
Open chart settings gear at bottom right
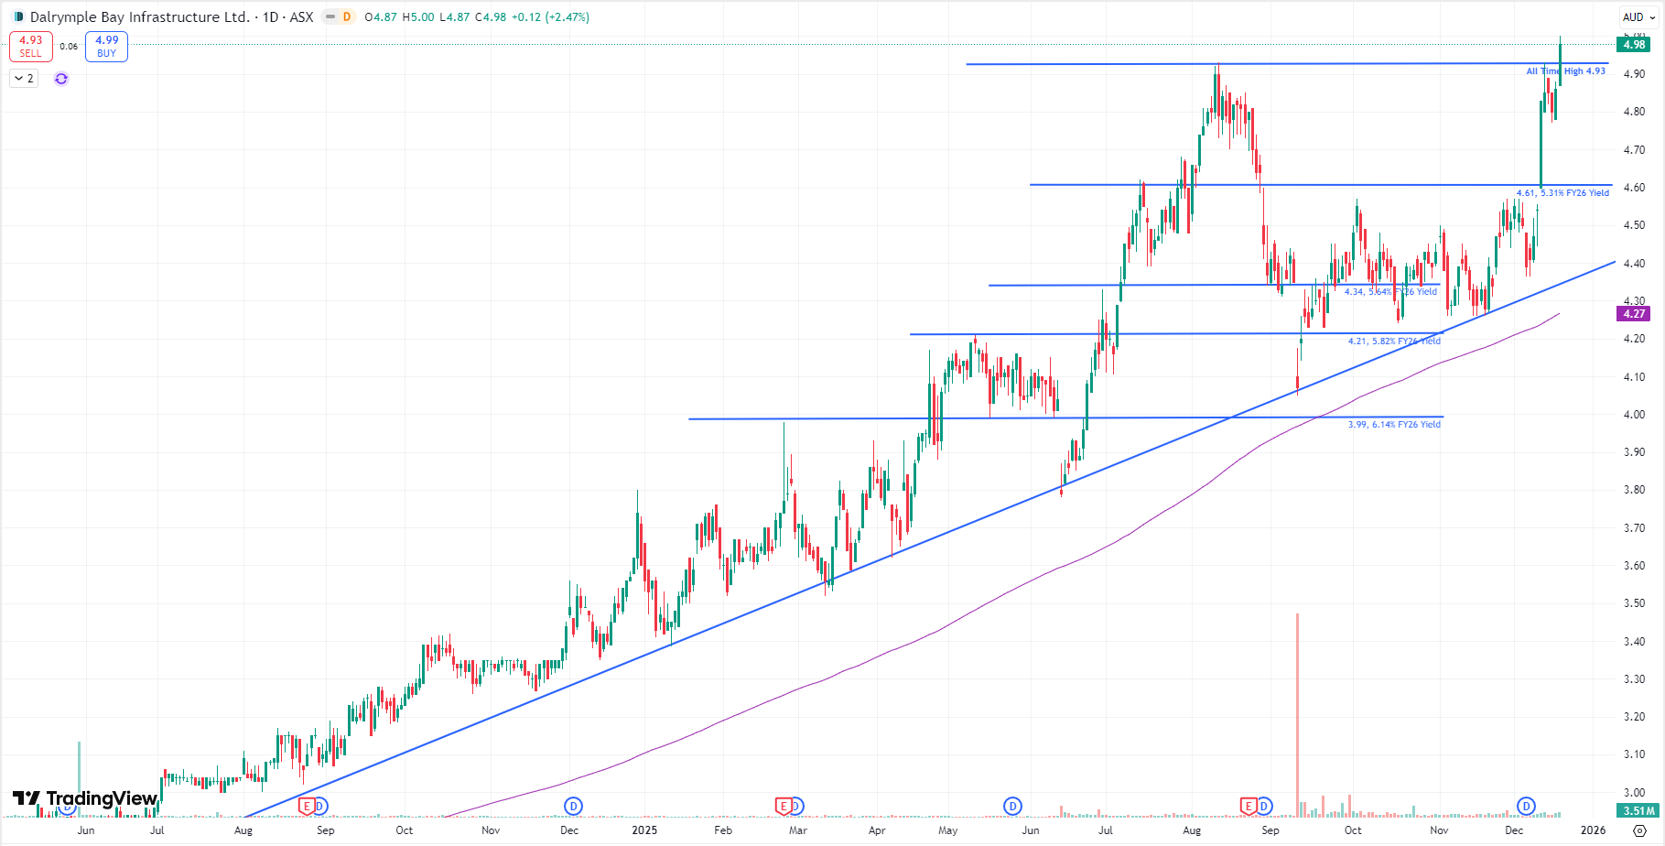coord(1639,830)
